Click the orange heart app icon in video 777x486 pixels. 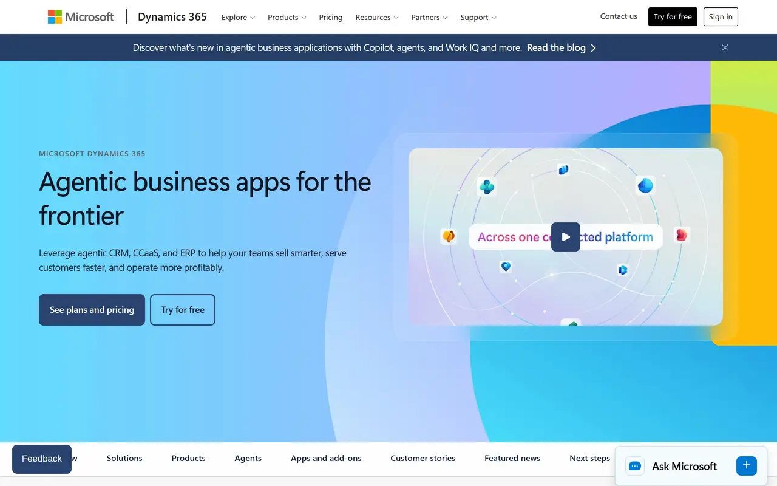(449, 236)
